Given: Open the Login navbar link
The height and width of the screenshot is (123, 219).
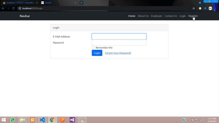Looking at the screenshot, I should [182, 16].
